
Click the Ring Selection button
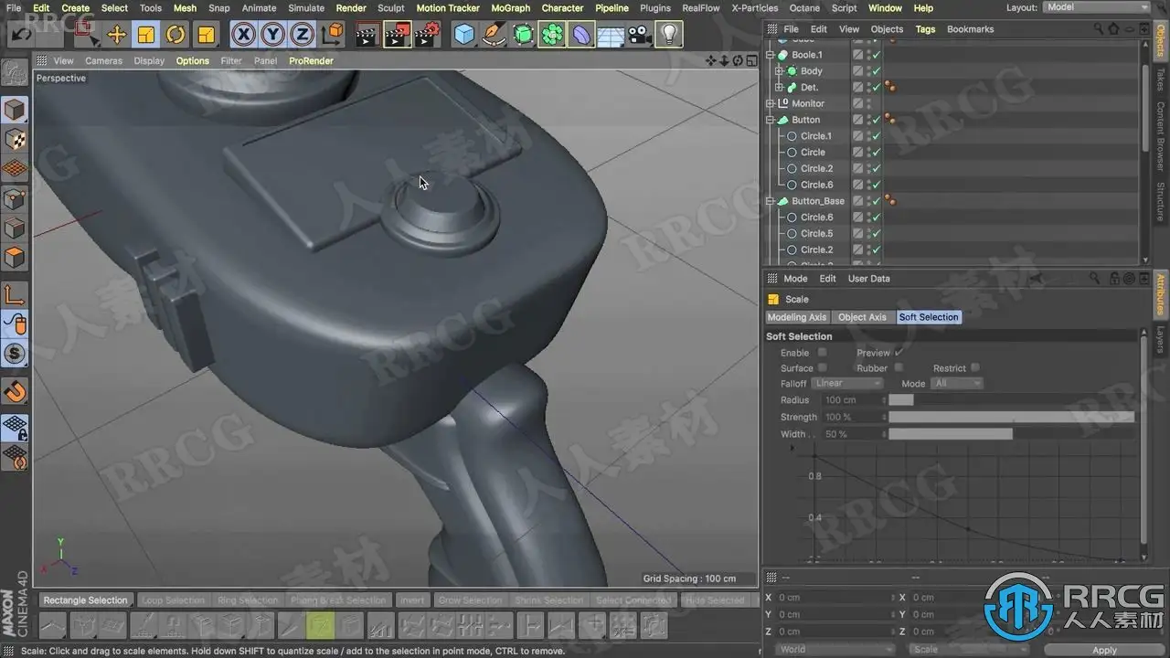click(x=248, y=600)
